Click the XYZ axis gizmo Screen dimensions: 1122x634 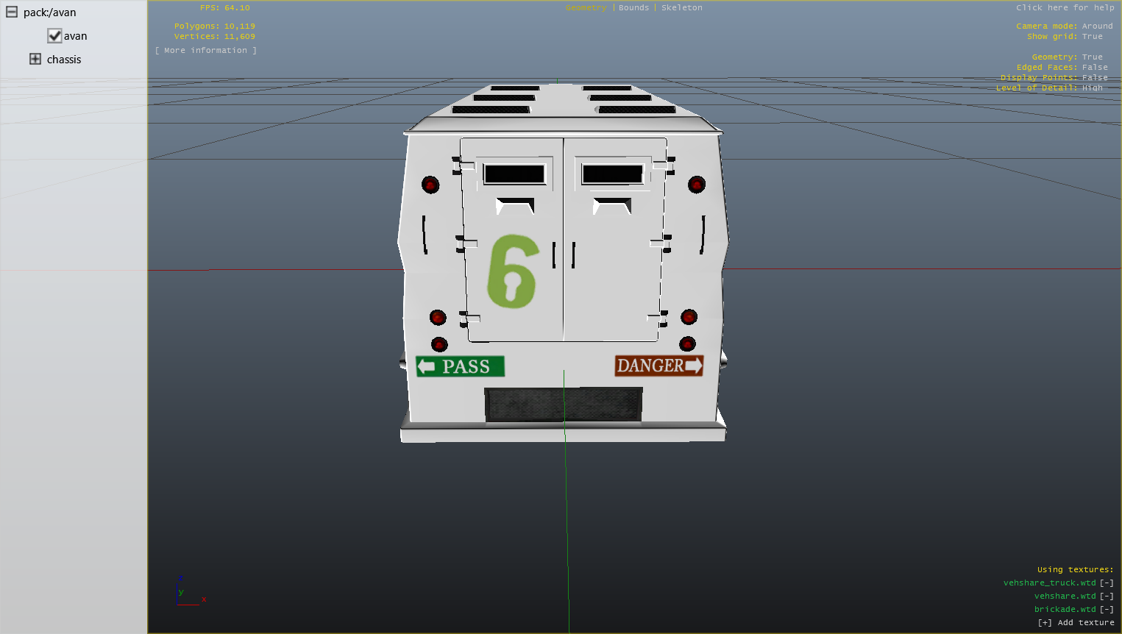189,593
